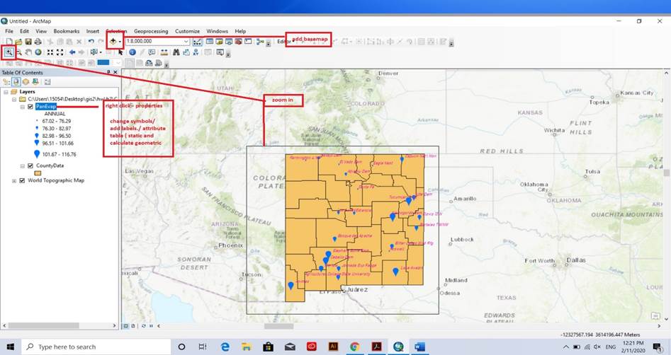Go back to previous extent arrow
The width and height of the screenshot is (671, 355).
72,52
